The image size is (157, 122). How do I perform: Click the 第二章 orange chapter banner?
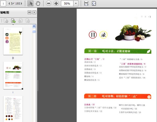(x=118, y=96)
